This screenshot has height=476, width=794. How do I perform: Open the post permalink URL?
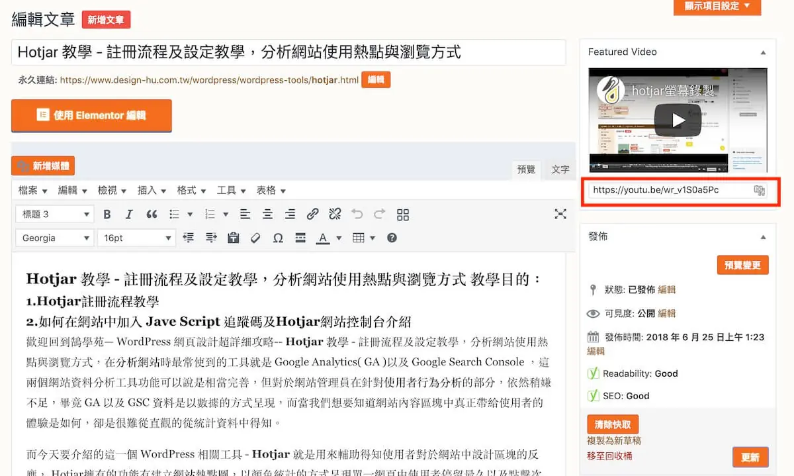pos(209,80)
